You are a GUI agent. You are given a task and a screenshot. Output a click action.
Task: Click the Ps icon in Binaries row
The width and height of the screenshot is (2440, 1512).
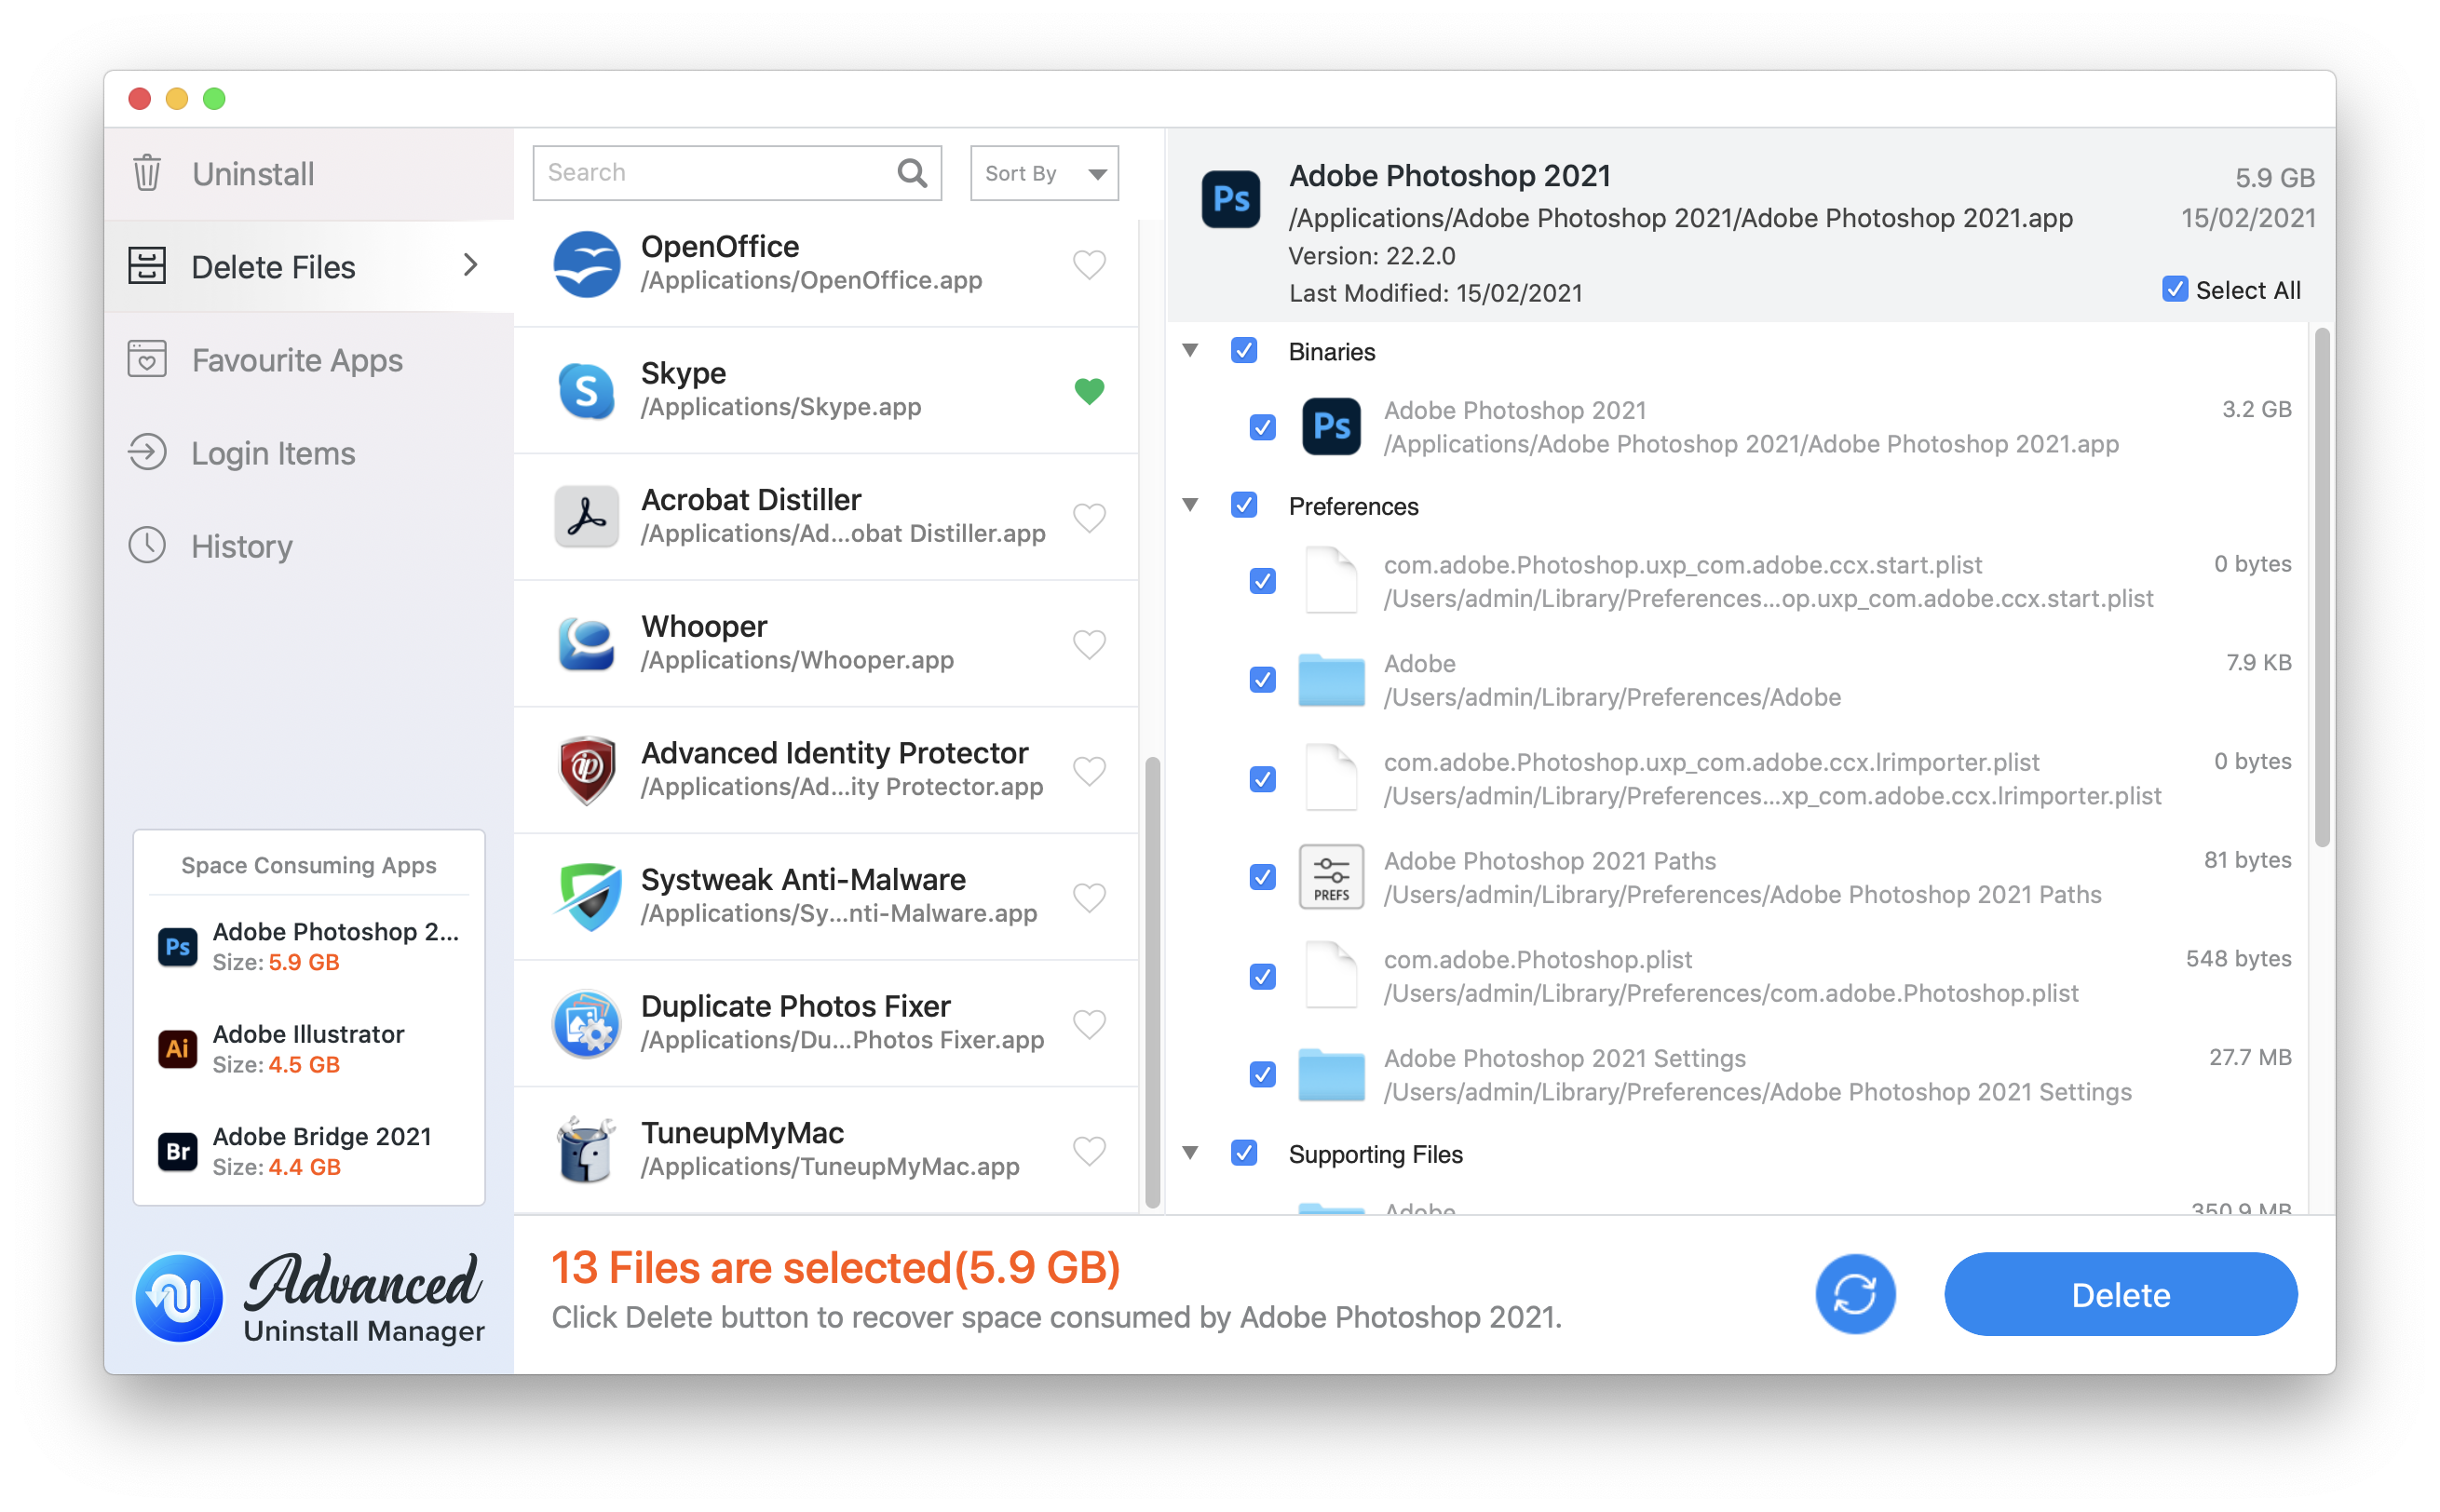click(1331, 427)
